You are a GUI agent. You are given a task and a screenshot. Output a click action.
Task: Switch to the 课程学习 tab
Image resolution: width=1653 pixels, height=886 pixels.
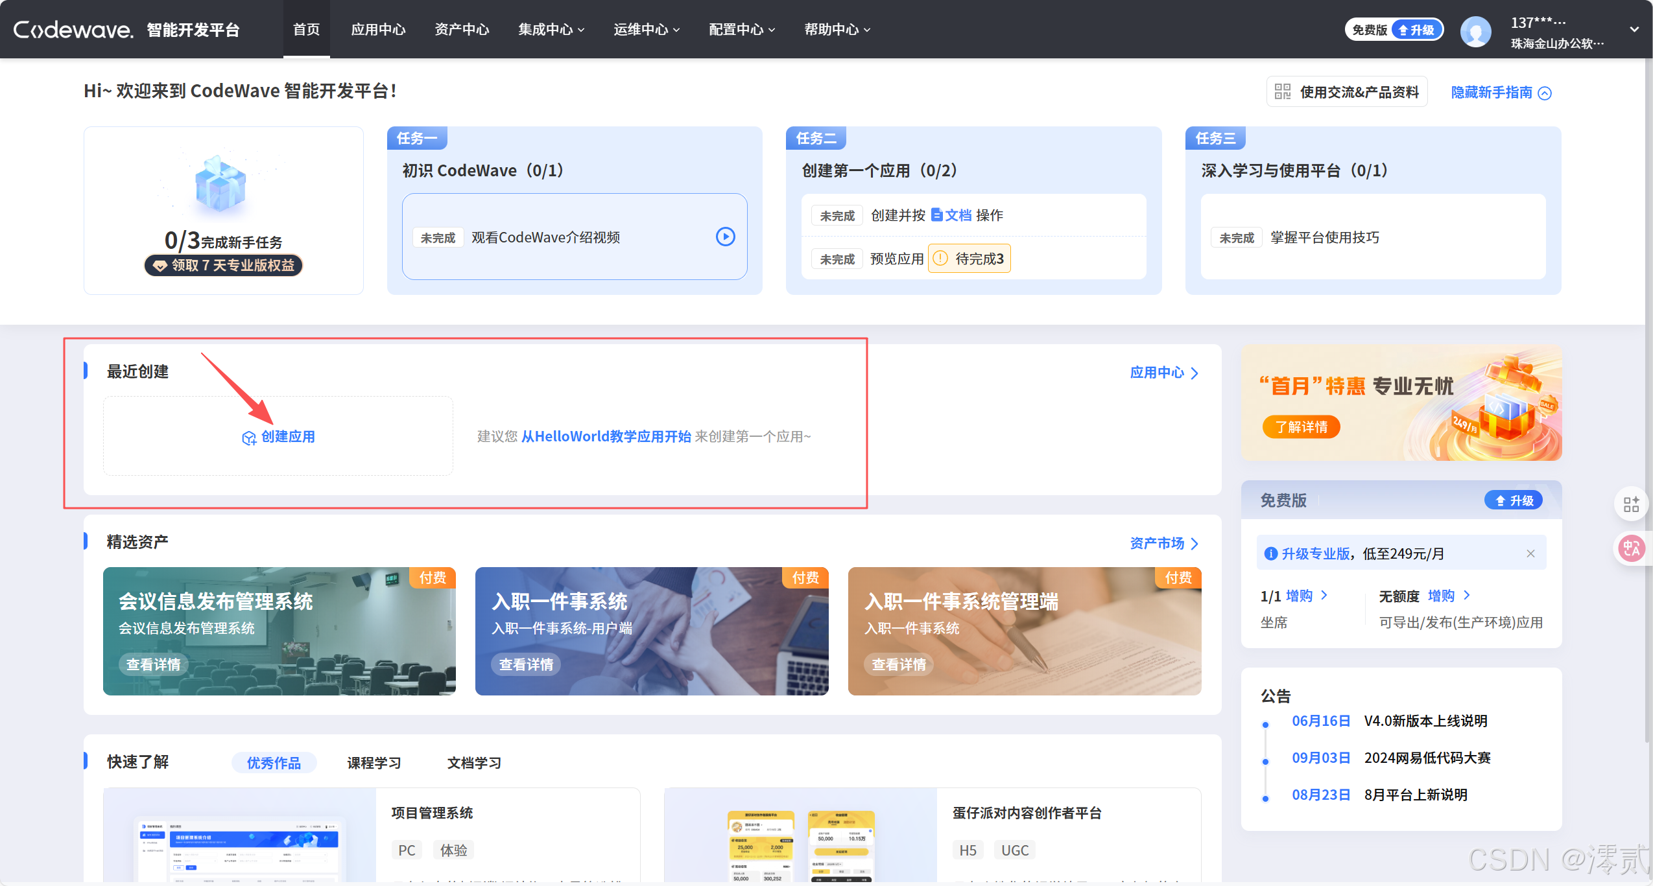coord(375,762)
